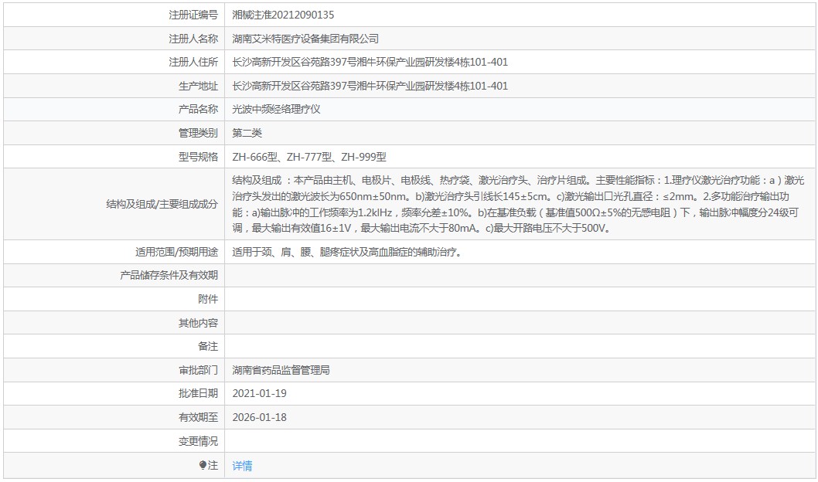
Task: Click the 审批部门 label
Action: (x=198, y=370)
